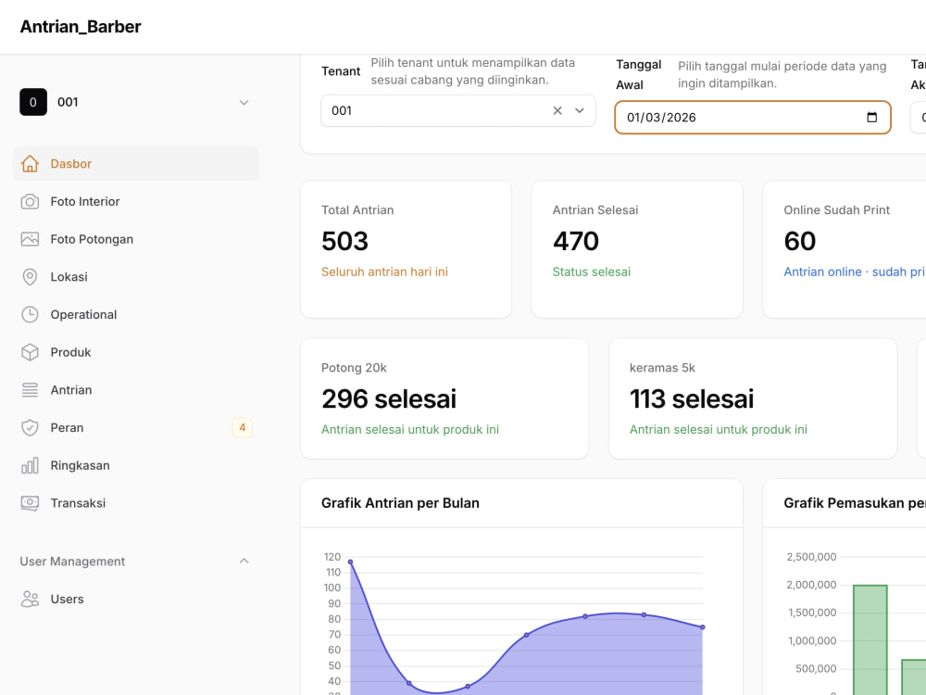
Task: Go to the Foto Interior page
Action: point(136,201)
